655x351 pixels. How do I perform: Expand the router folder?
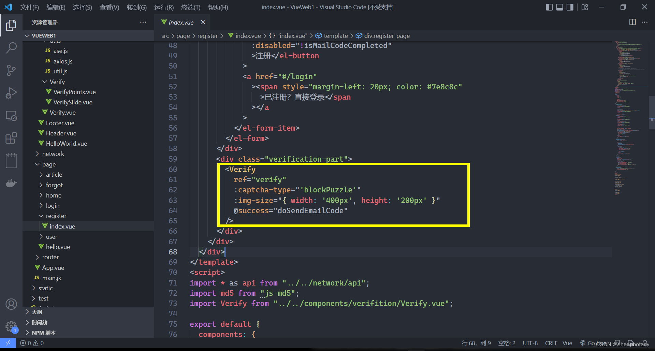(x=50, y=257)
